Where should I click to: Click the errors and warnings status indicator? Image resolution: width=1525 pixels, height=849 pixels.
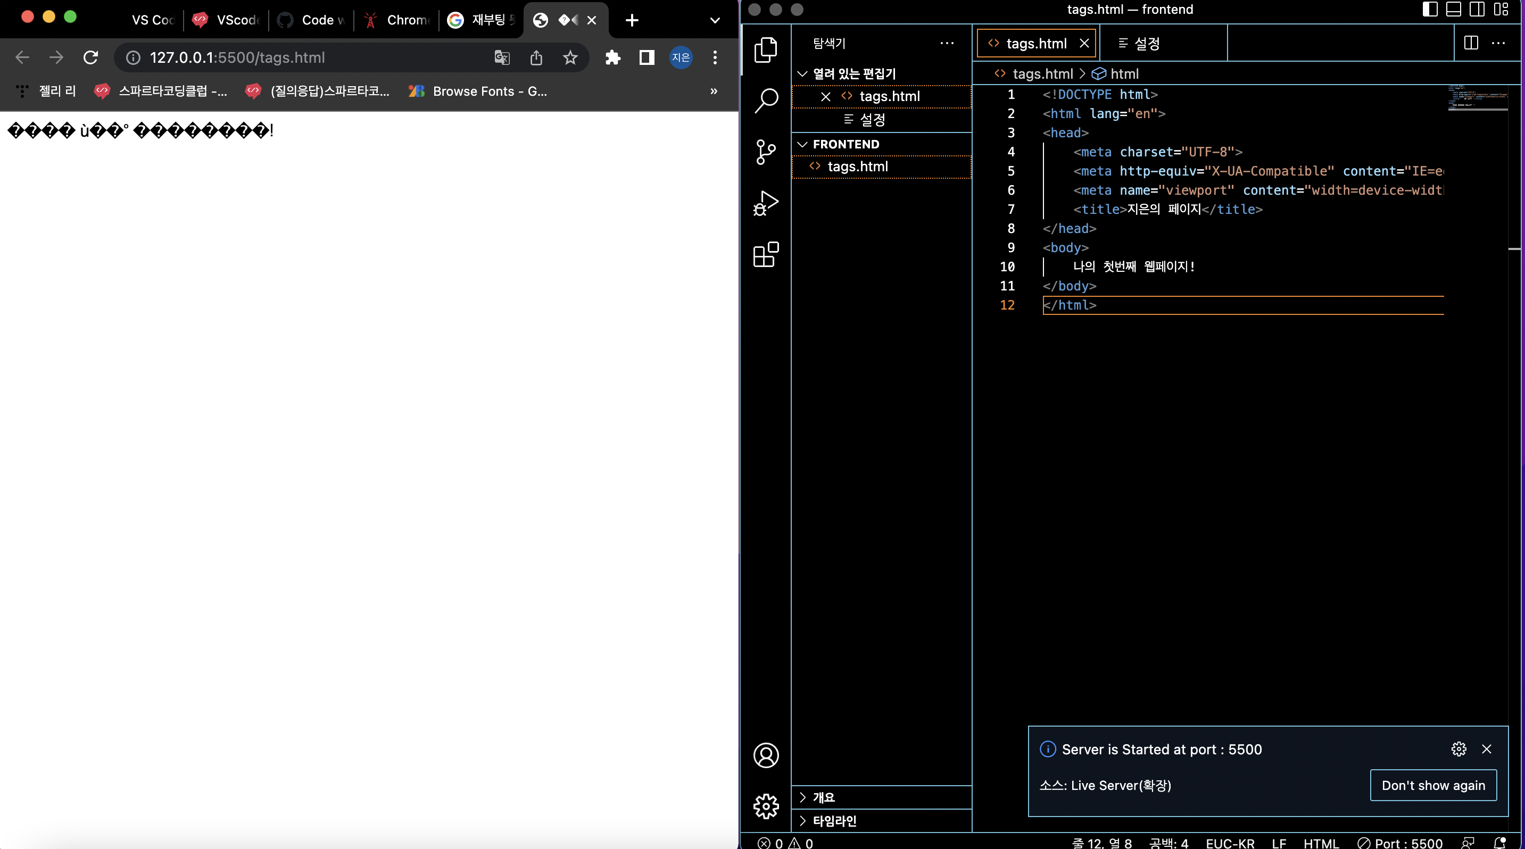[785, 843]
